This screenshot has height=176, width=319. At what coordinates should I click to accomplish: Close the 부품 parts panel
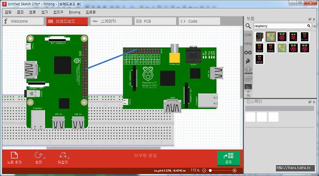click(x=314, y=19)
